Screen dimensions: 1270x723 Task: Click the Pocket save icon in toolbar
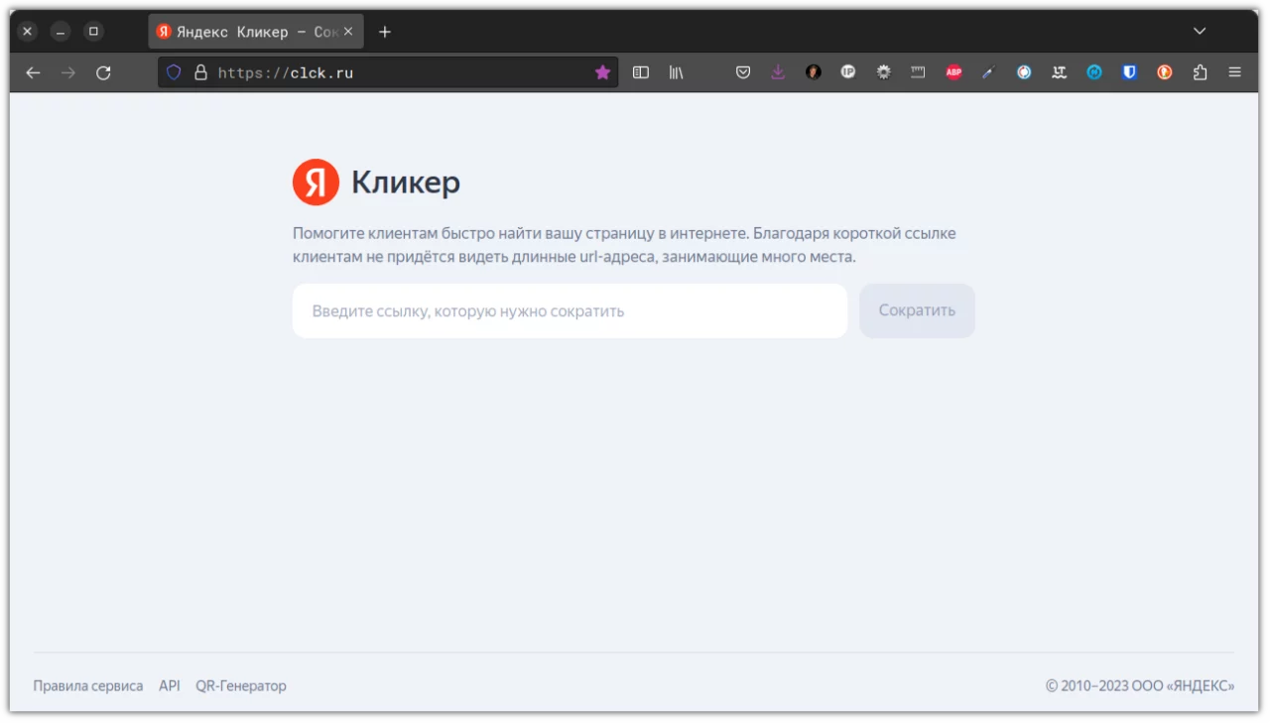click(x=743, y=71)
